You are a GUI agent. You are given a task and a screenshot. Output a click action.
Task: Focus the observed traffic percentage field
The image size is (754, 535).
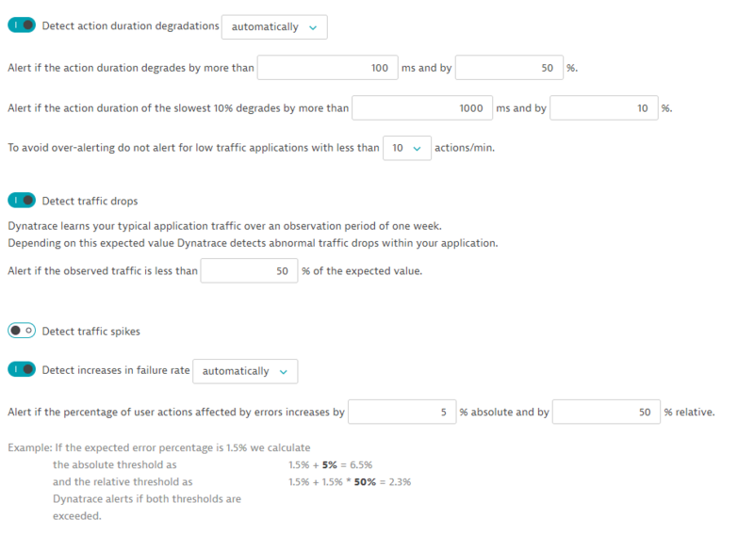249,271
